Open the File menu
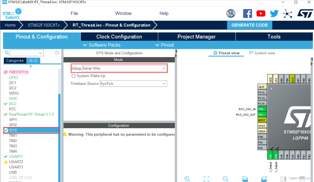This screenshot has height=182, width=314. (74, 13)
